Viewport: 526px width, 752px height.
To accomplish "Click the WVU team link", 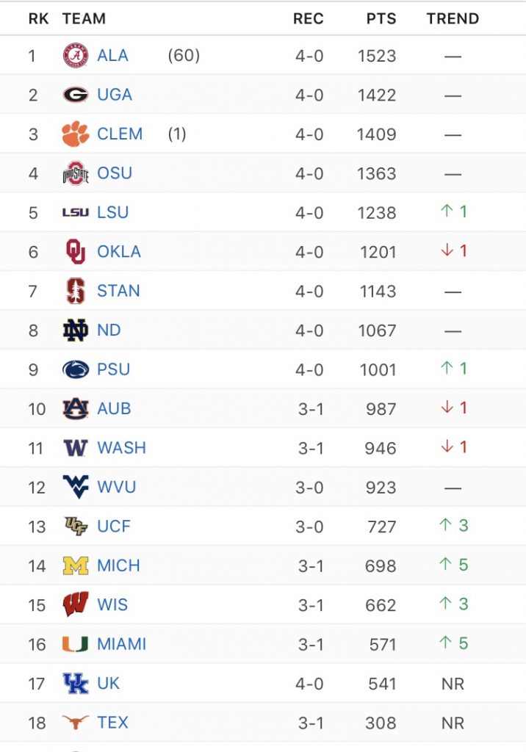I will 117,487.
